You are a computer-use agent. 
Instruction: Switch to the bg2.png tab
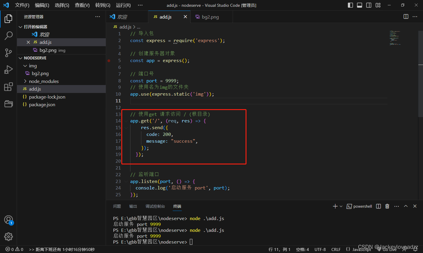[x=209, y=17]
